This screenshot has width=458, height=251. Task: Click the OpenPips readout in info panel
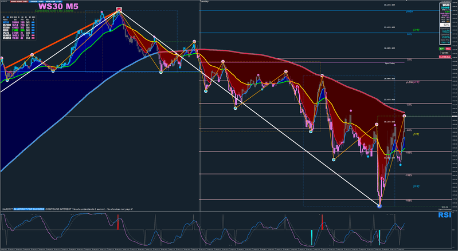click(x=445, y=30)
